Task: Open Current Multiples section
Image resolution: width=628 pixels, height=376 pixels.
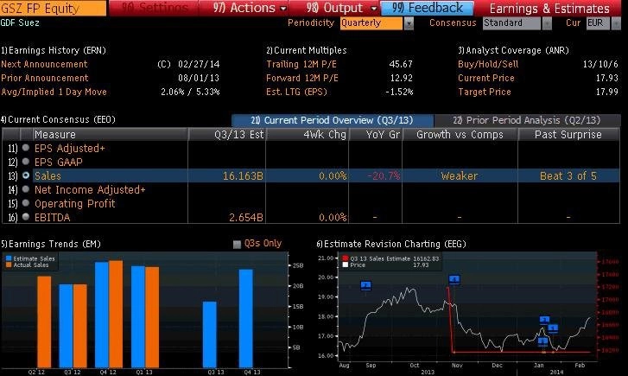Action: pos(307,50)
